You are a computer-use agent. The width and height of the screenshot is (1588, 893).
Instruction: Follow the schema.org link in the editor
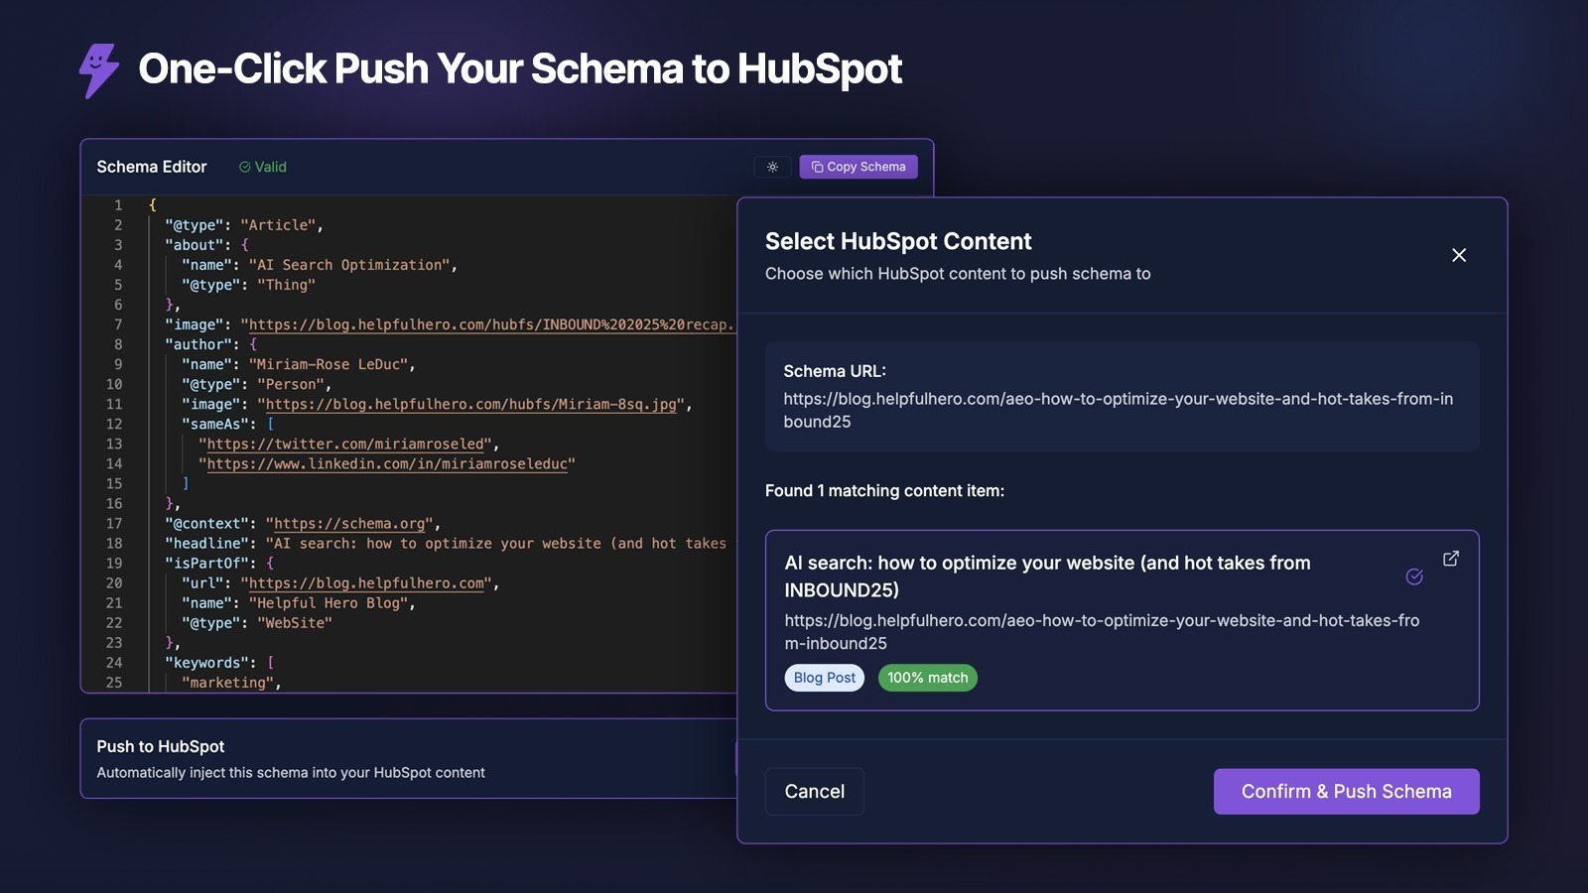coord(349,524)
